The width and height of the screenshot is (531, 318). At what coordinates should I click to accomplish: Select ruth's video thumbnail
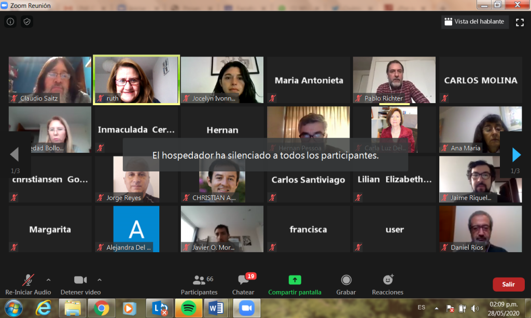(x=137, y=80)
